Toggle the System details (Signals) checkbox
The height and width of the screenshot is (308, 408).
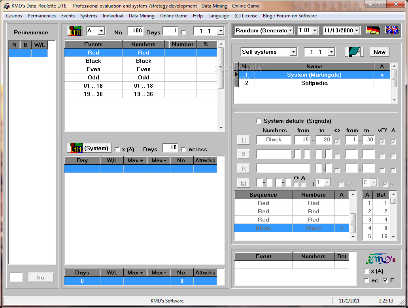[x=259, y=121]
